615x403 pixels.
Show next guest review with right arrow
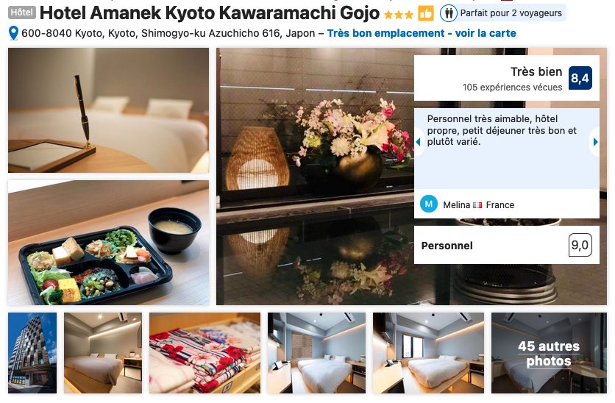click(x=595, y=142)
